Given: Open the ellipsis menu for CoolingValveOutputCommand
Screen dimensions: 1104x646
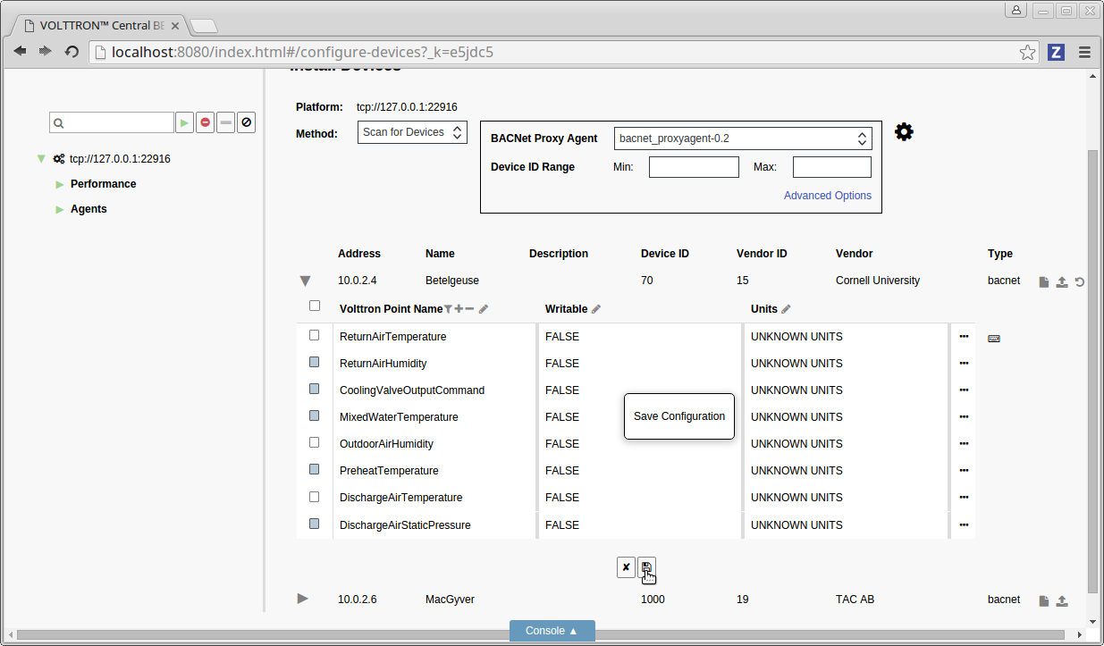Looking at the screenshot, I should click(x=964, y=390).
